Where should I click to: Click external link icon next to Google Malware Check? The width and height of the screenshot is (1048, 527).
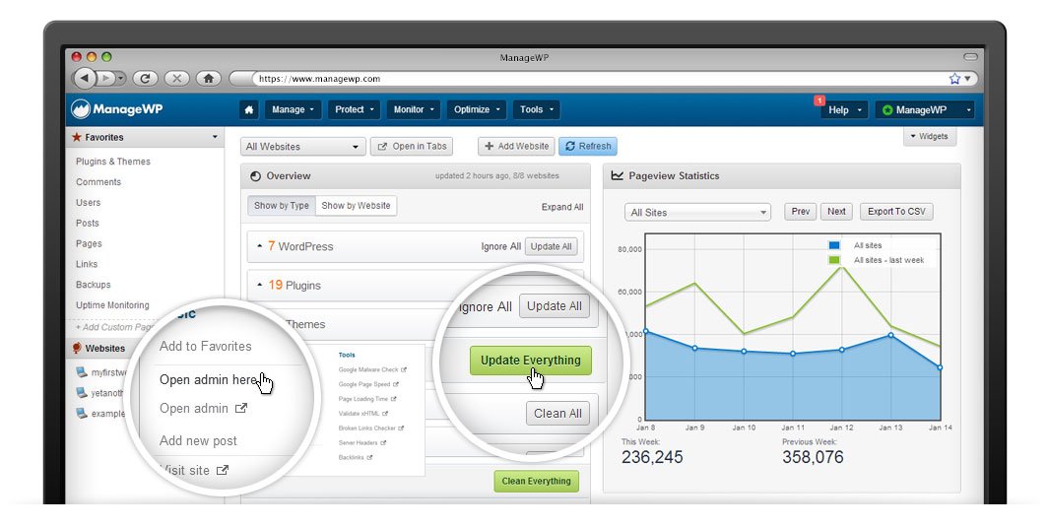point(404,369)
